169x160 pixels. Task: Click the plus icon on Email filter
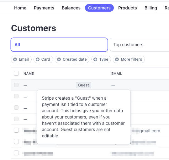pos(15,59)
